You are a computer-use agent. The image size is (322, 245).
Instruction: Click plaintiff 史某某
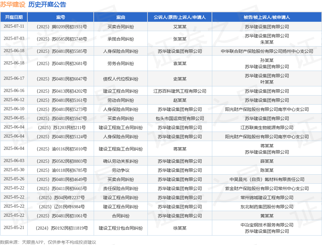(180, 79)
